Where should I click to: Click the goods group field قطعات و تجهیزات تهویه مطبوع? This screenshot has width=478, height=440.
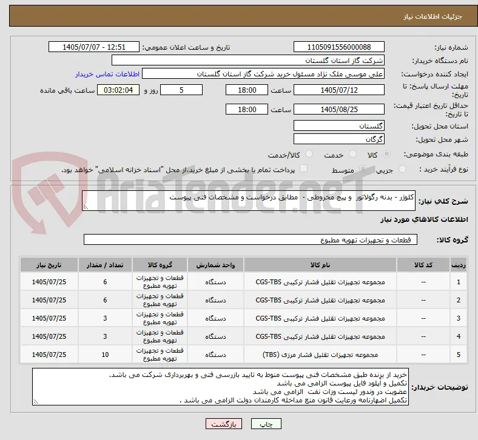(251, 239)
